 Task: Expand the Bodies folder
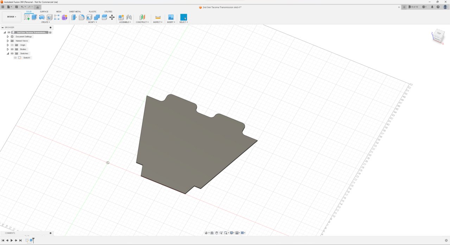pyautogui.click(x=8, y=49)
